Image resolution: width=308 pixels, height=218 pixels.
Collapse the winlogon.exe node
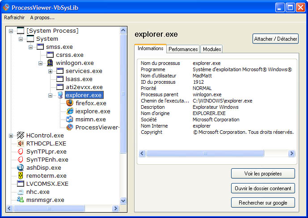pyautogui.click(x=41, y=63)
